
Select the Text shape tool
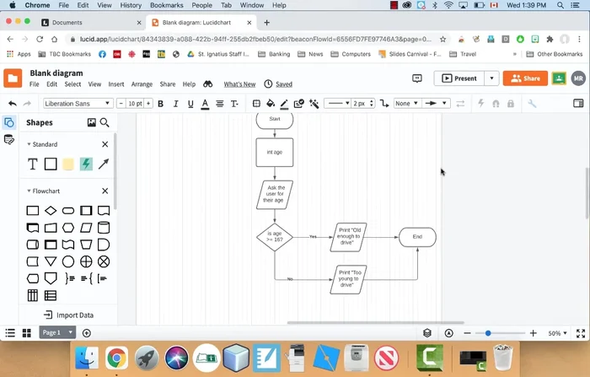click(33, 164)
